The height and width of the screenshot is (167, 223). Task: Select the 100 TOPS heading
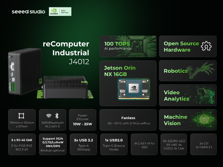pos(117,44)
